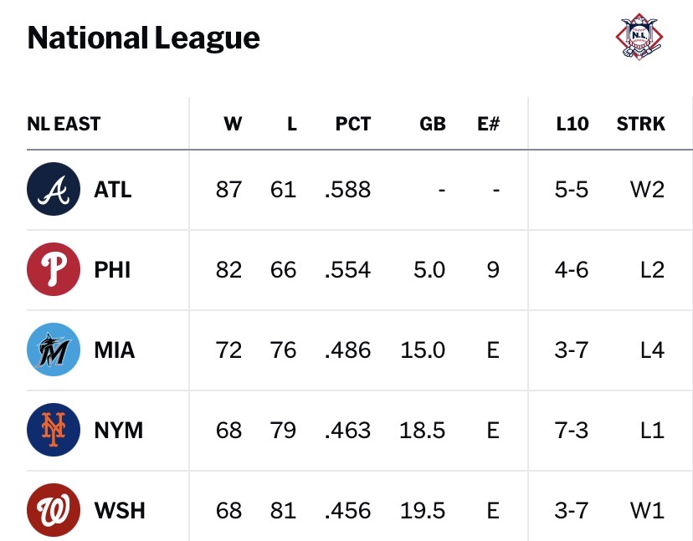Click the National League heading
This screenshot has height=541, width=693.
[144, 38]
